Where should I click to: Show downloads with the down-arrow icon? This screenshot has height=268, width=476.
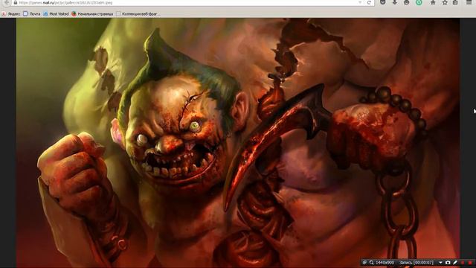click(395, 2)
